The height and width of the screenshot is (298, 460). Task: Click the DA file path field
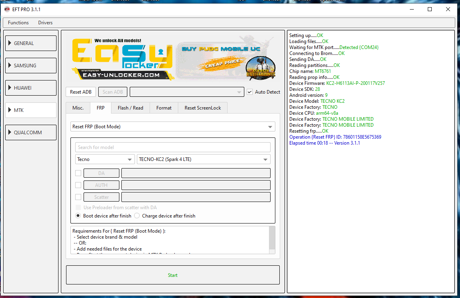[196, 173]
